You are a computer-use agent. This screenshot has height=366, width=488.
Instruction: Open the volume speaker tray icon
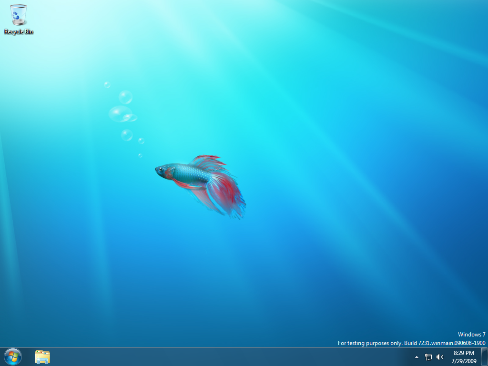coord(440,357)
